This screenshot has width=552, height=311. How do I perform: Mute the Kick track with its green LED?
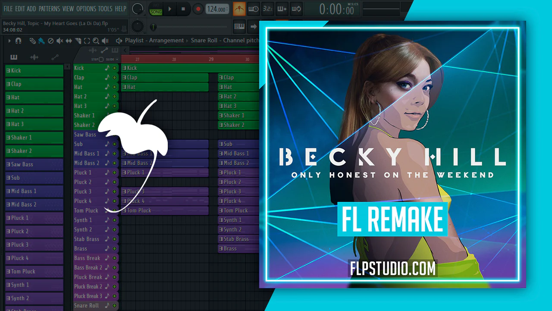(114, 68)
